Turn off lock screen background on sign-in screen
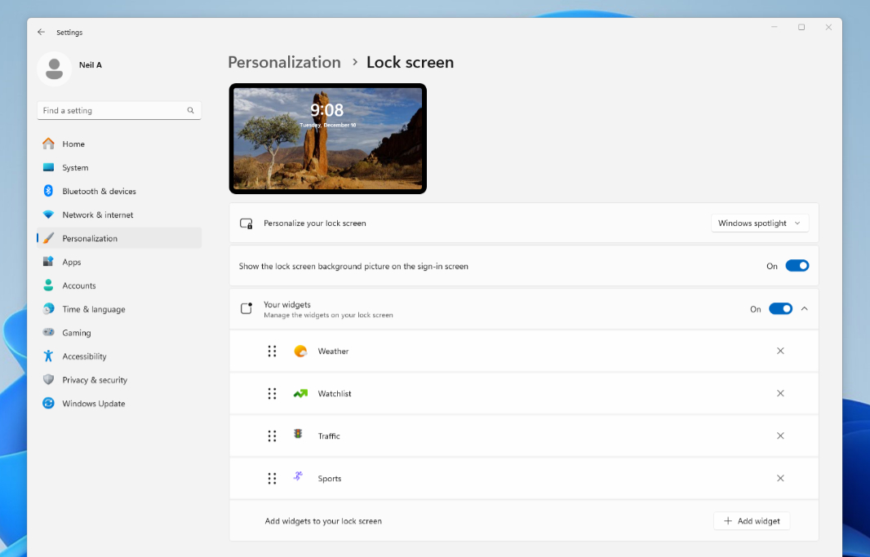The height and width of the screenshot is (557, 870). 797,265
